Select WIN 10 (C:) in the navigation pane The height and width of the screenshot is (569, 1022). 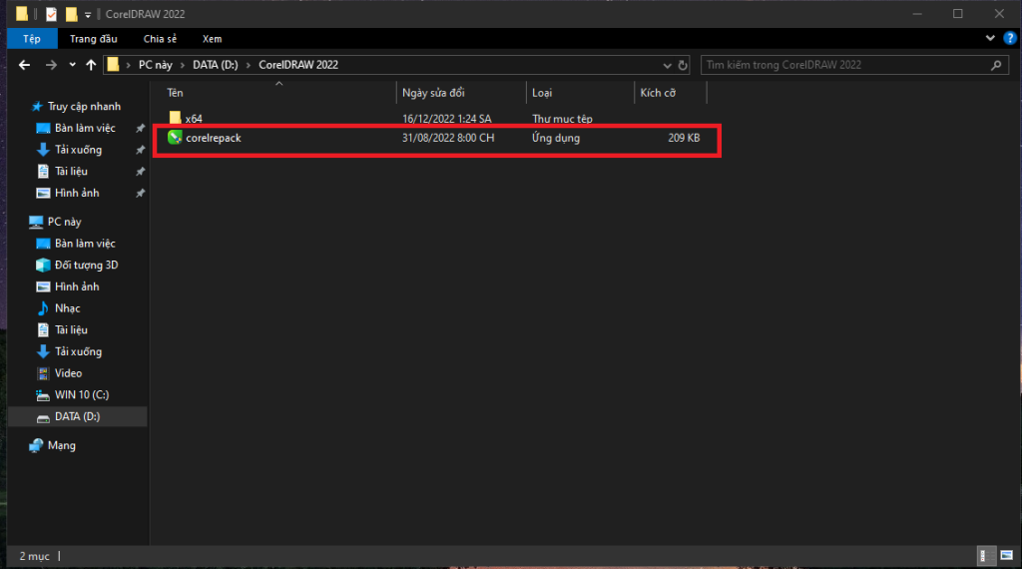pos(81,394)
